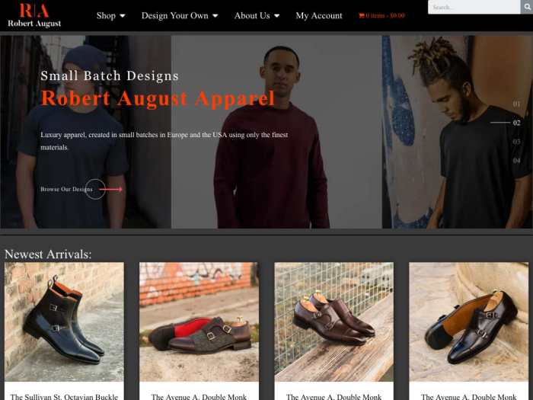Click The Sullivan St. Octavian Buckle title

pyautogui.click(x=64, y=397)
